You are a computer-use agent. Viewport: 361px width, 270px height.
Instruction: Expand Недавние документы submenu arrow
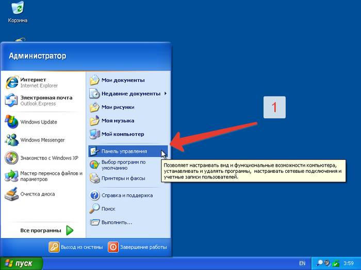point(166,94)
